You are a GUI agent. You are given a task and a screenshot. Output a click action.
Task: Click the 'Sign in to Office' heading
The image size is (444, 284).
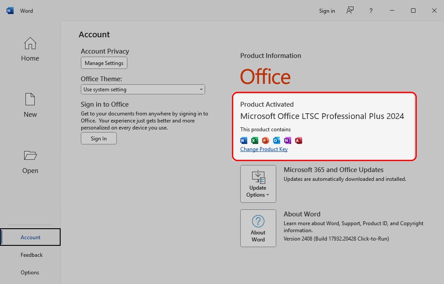(105, 104)
